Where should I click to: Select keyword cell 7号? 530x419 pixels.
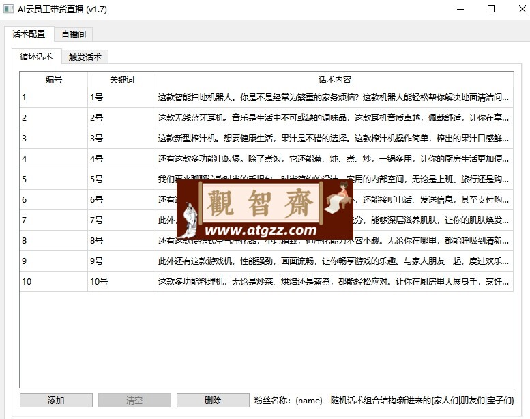coord(121,220)
